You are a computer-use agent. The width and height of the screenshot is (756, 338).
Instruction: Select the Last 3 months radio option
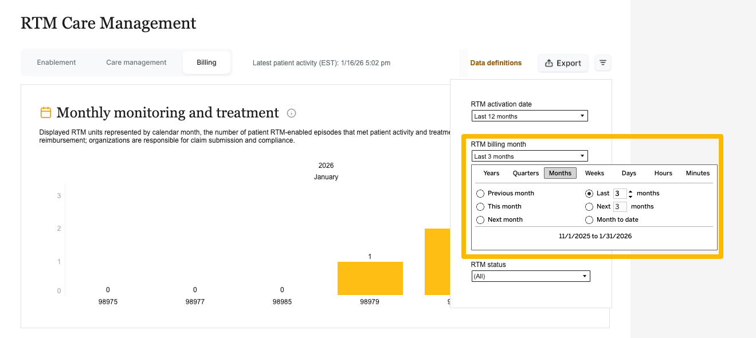click(589, 194)
